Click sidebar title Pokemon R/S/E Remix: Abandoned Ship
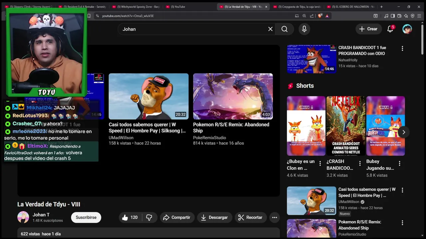This screenshot has height=239, width=426. [360, 225]
